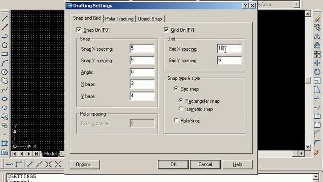Switch to the Polar Tracking tab
The width and height of the screenshot is (323, 182).
(x=119, y=19)
